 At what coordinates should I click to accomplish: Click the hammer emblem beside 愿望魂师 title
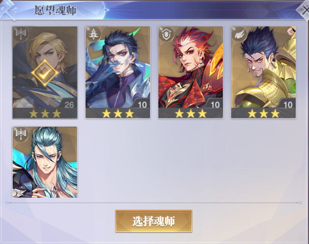8,10
